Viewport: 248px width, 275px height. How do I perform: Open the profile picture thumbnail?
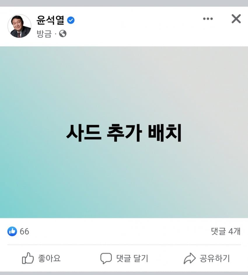click(20, 26)
